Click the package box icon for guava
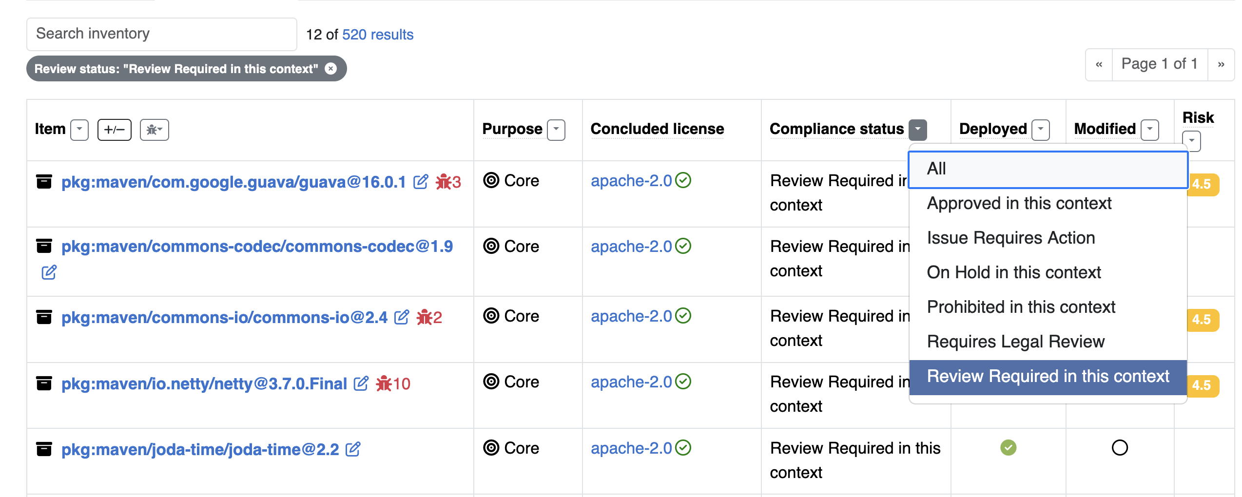Screen dimensions: 1242x497 click(x=44, y=181)
